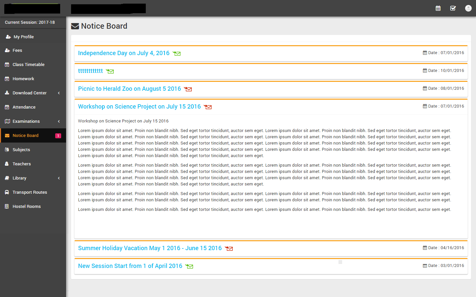Click red unread envelope next to Picnic notice
This screenshot has height=297, width=476.
point(188,89)
